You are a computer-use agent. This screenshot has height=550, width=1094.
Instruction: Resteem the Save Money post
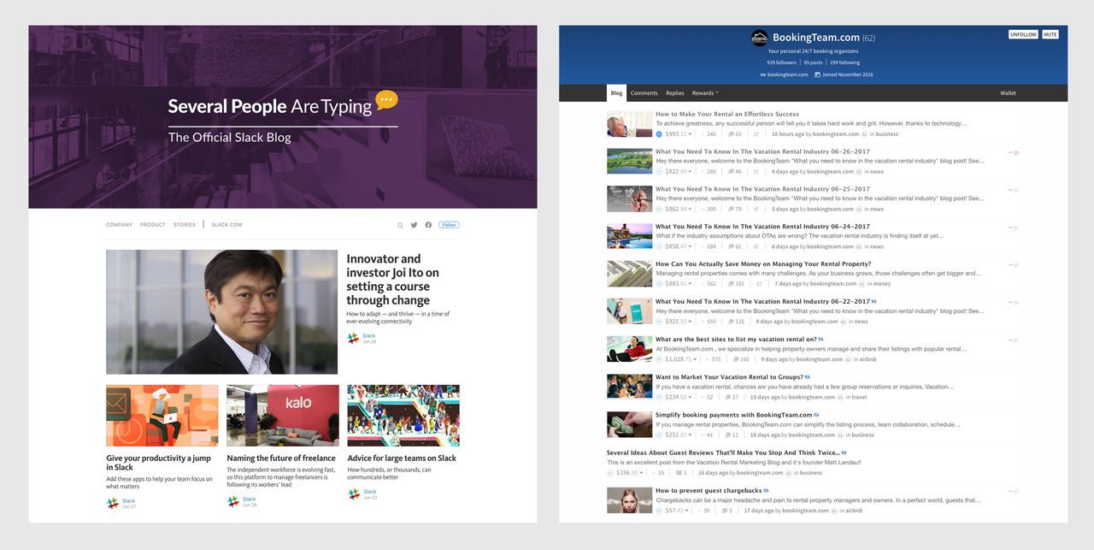759,284
